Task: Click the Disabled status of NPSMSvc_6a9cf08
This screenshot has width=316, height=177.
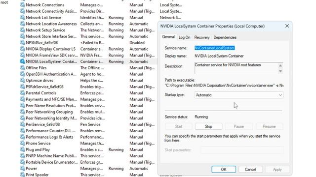Action: pos(137,43)
